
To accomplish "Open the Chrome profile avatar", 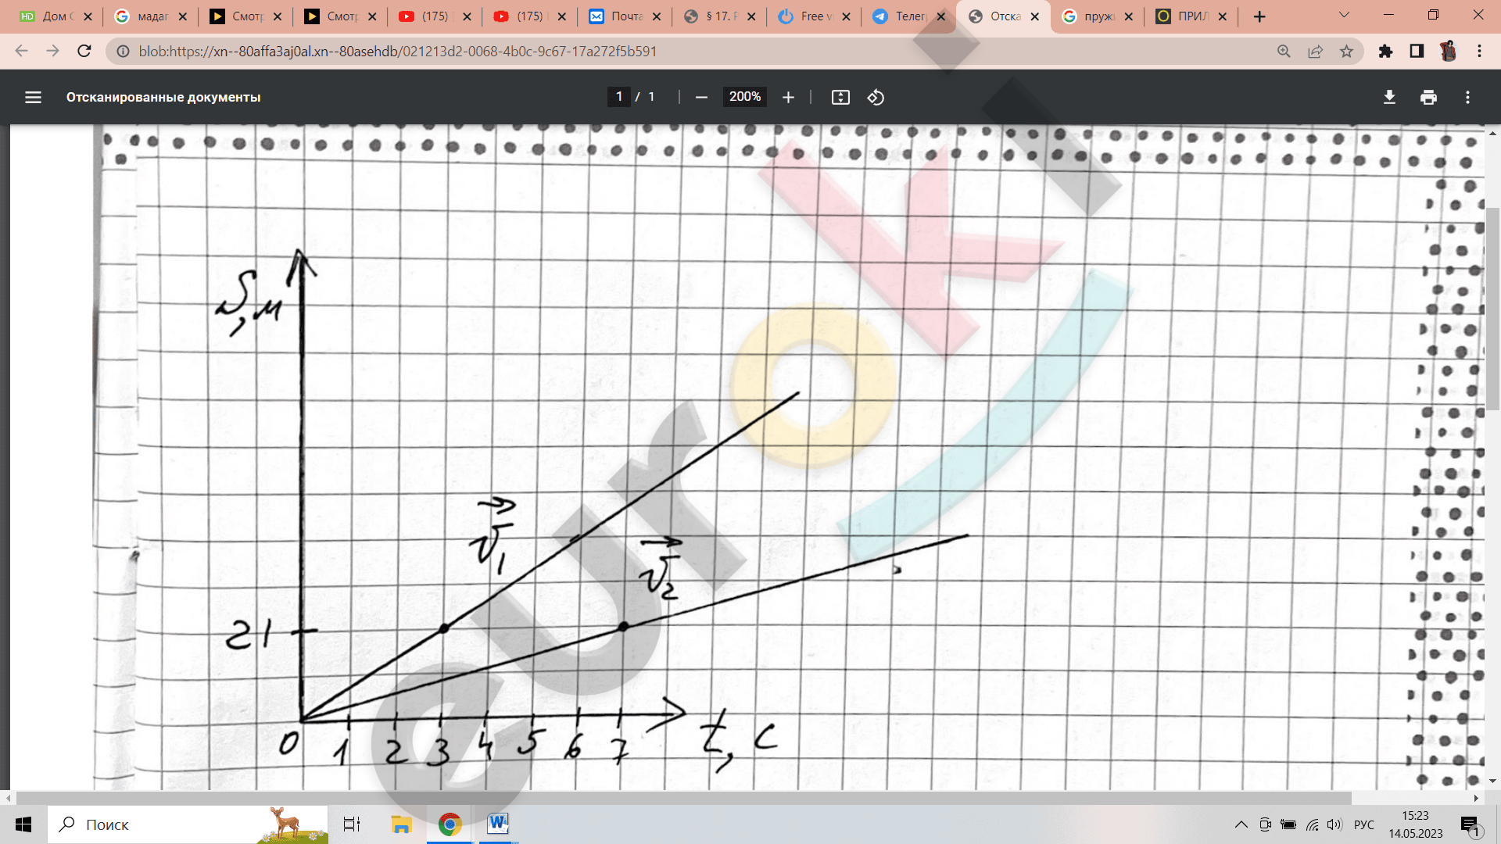I will pyautogui.click(x=1448, y=51).
